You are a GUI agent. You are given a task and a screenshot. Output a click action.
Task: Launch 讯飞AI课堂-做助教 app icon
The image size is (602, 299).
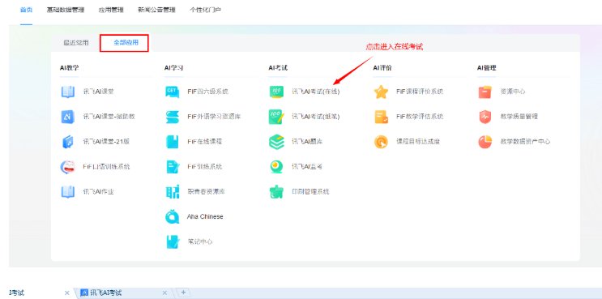pos(68,117)
